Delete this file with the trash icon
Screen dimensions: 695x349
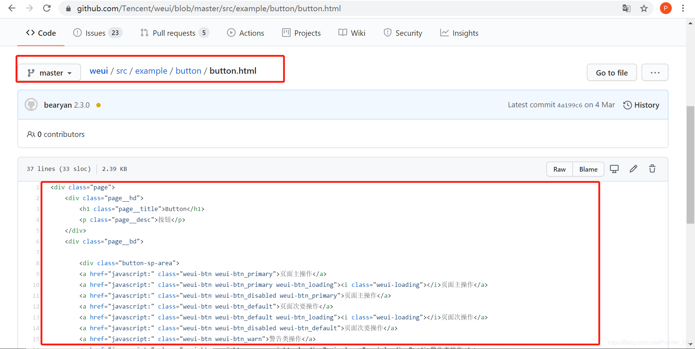point(652,169)
